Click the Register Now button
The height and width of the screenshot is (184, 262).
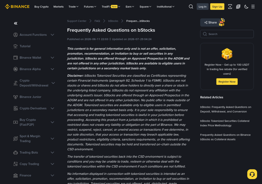tap(227, 82)
